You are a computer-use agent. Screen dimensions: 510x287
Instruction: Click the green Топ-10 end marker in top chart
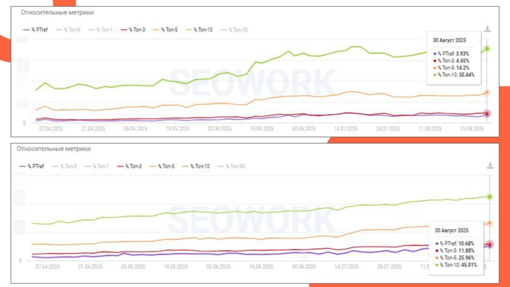pyautogui.click(x=487, y=49)
